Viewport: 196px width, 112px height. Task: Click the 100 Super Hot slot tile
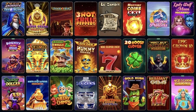(x=110, y=56)
